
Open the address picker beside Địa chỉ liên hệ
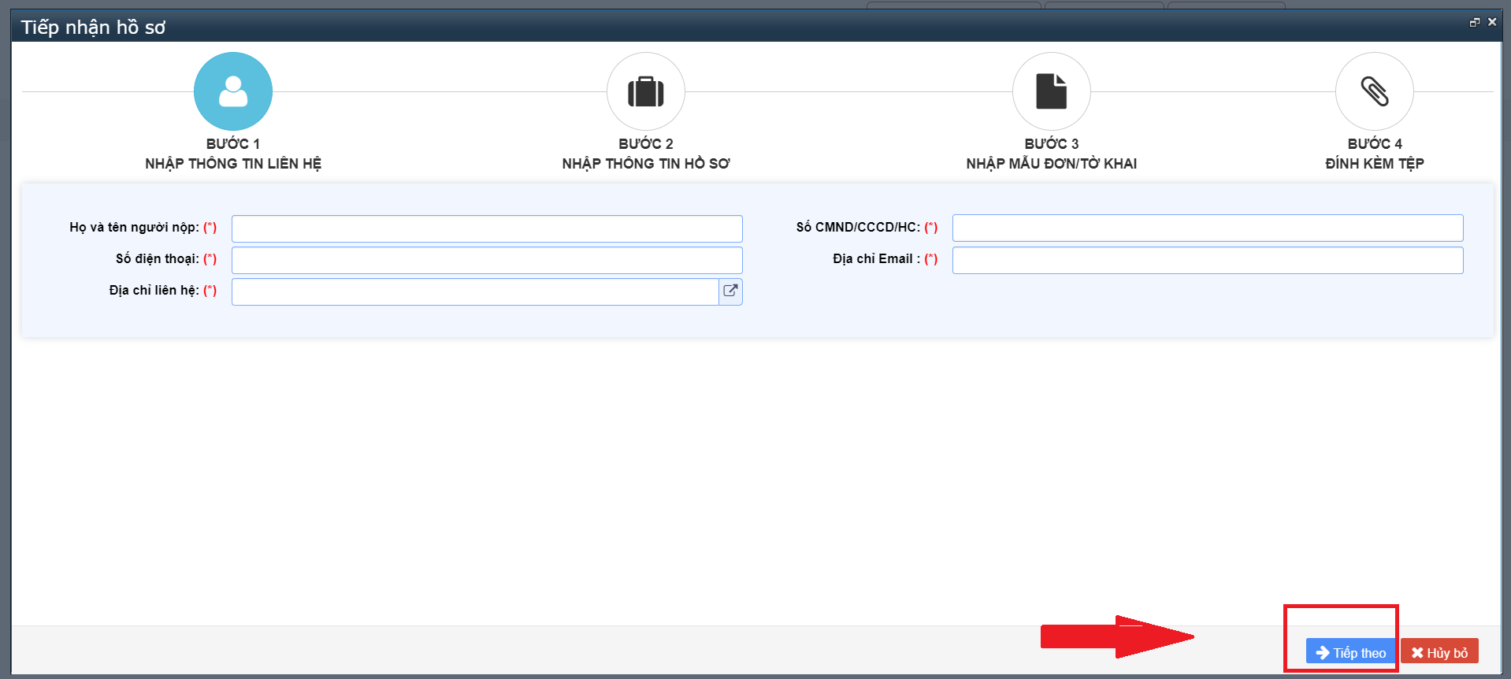pos(730,291)
